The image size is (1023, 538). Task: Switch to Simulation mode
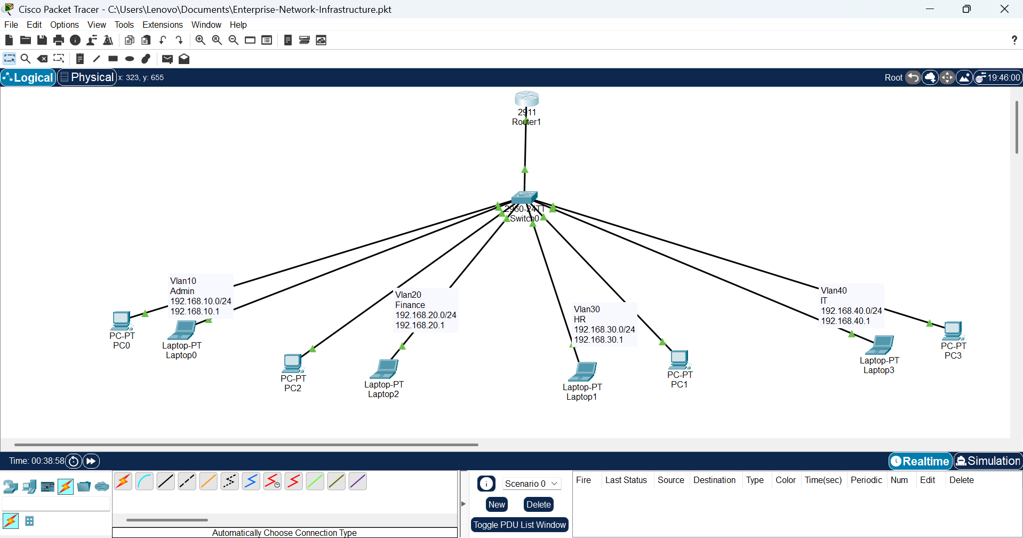[988, 461]
